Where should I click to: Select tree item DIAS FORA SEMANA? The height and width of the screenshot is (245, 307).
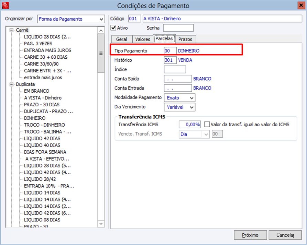pos(45,152)
